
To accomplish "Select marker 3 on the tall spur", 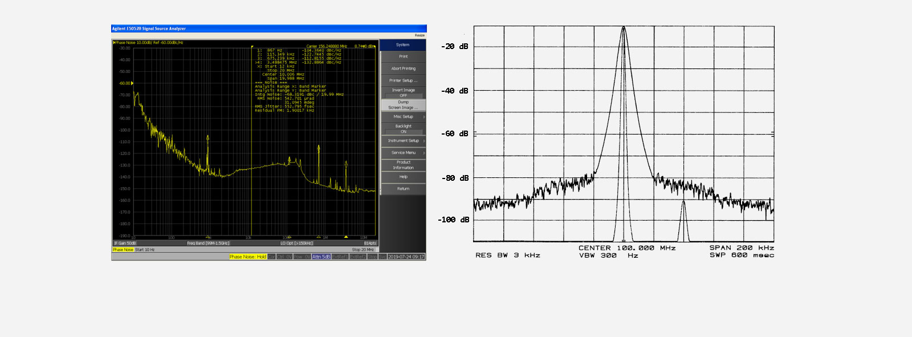I will (319, 148).
